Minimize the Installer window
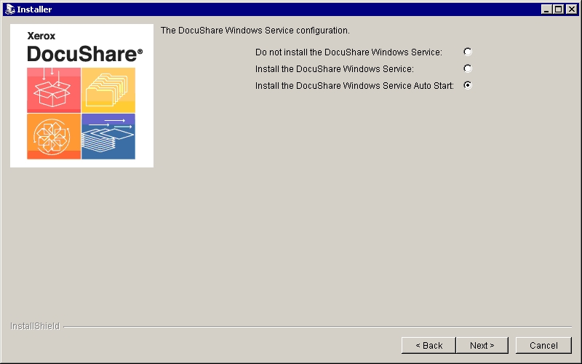The height and width of the screenshot is (364, 582). tap(546, 9)
